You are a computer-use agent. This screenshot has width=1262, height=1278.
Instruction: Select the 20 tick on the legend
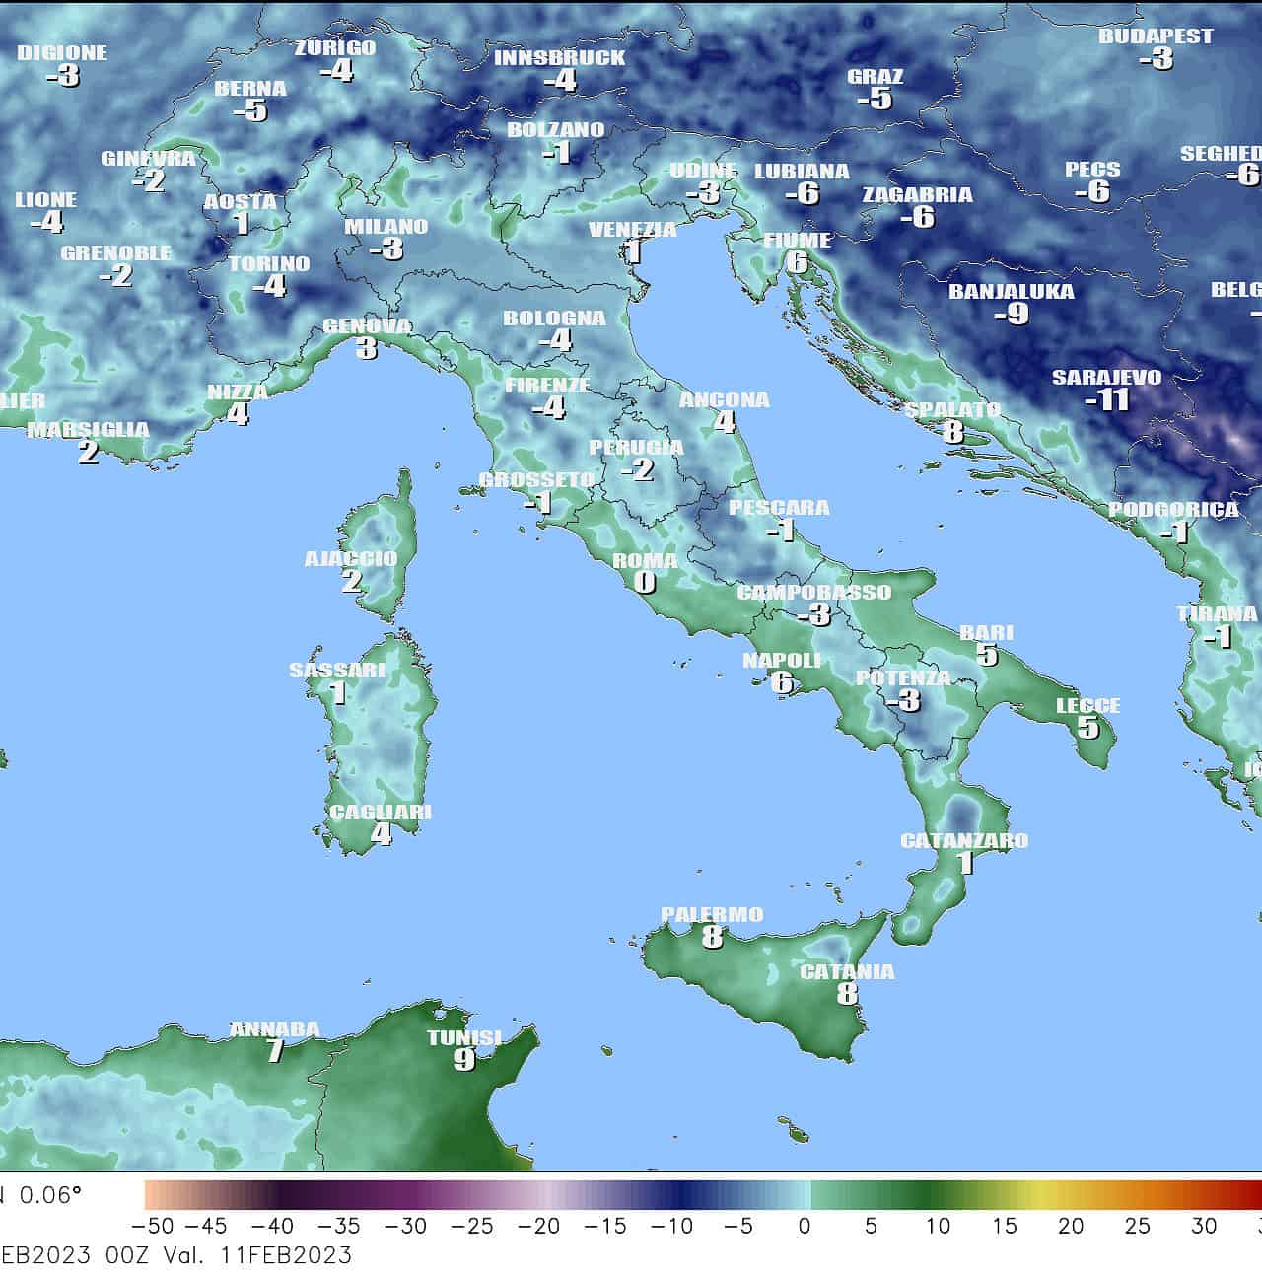(1071, 1226)
